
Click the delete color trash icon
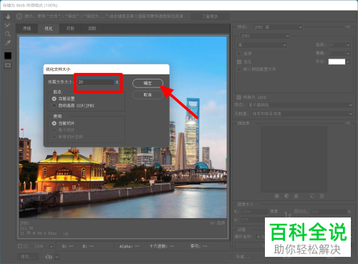tap(321, 196)
